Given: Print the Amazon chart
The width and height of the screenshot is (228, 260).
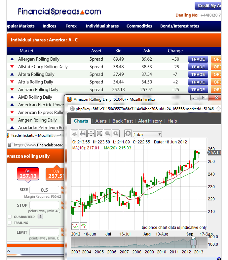Looking at the screenshot, I should click(83, 133).
